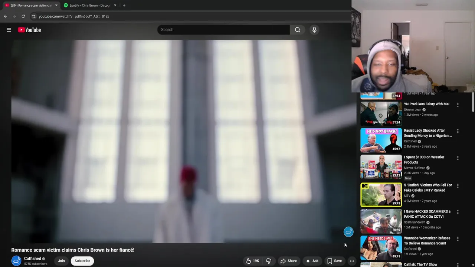Go forward with the browser forward arrow
Viewport: 475px width, 267px height.
click(x=14, y=16)
